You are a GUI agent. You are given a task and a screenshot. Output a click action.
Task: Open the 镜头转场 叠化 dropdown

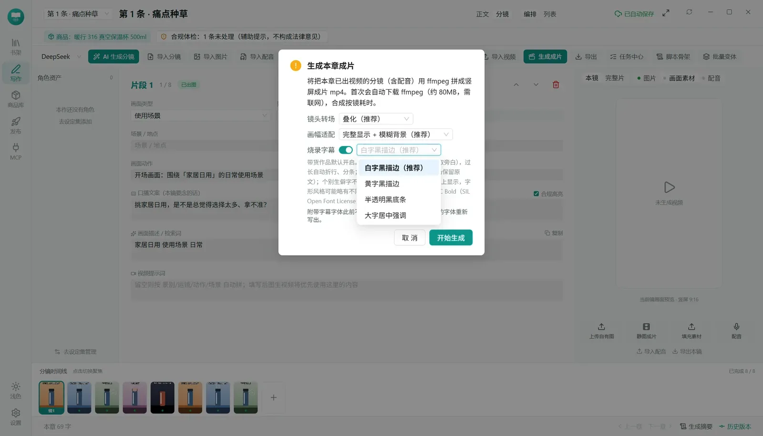376,119
